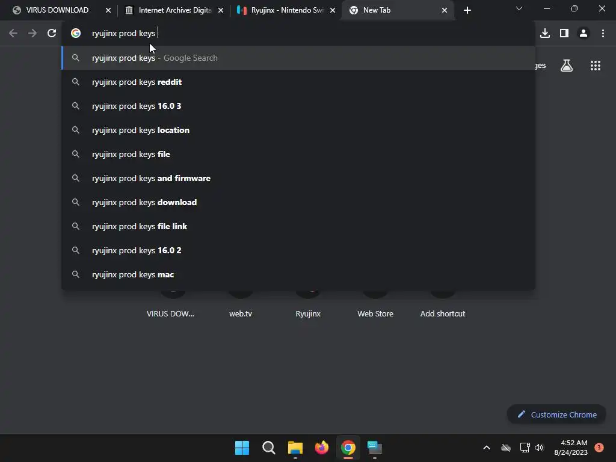Open Firefox from the taskbar
This screenshot has height=462, width=616.
pos(322,448)
